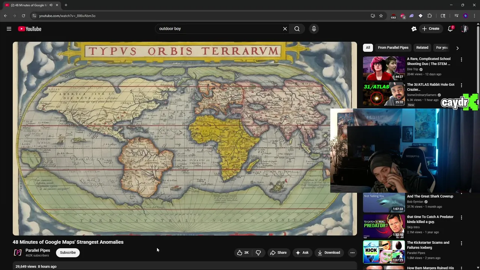Open options for Rare Complicated School Shooting Duo

(x=462, y=60)
